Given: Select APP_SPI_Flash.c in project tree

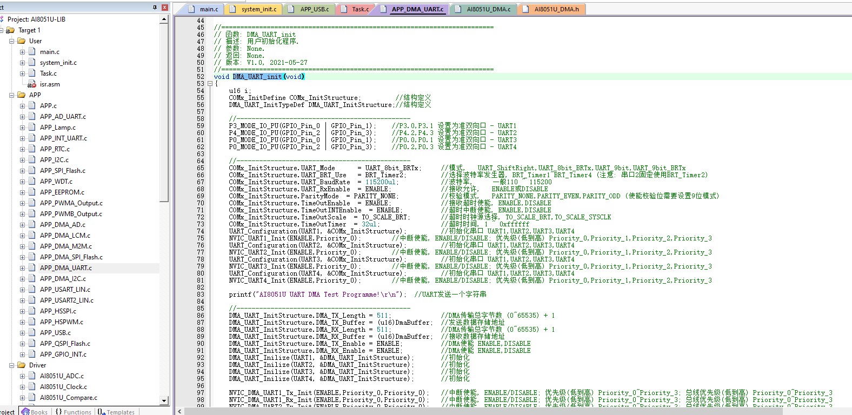Looking at the screenshot, I should pyautogui.click(x=63, y=171).
